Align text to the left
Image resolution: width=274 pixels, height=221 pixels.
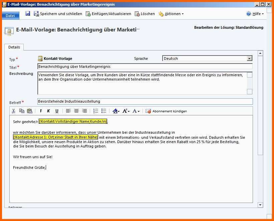pos(68,111)
